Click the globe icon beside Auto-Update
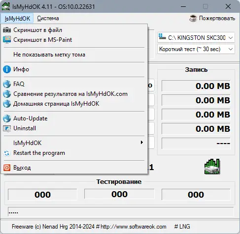The height and width of the screenshot is (234, 240). [7, 118]
